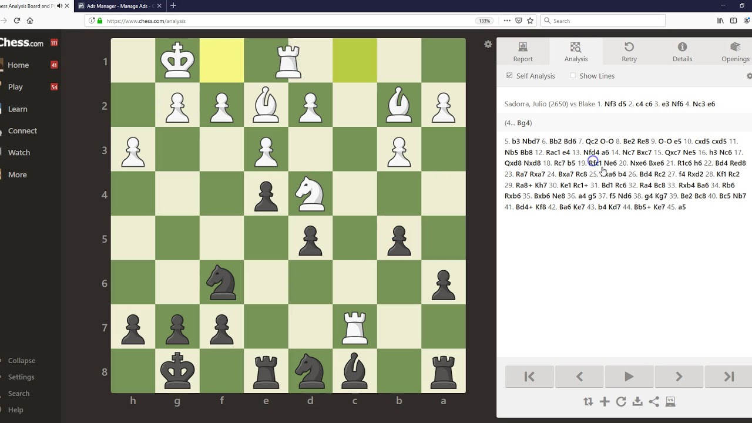Open Settings in the sidebar
This screenshot has width=752, height=423.
(21, 377)
